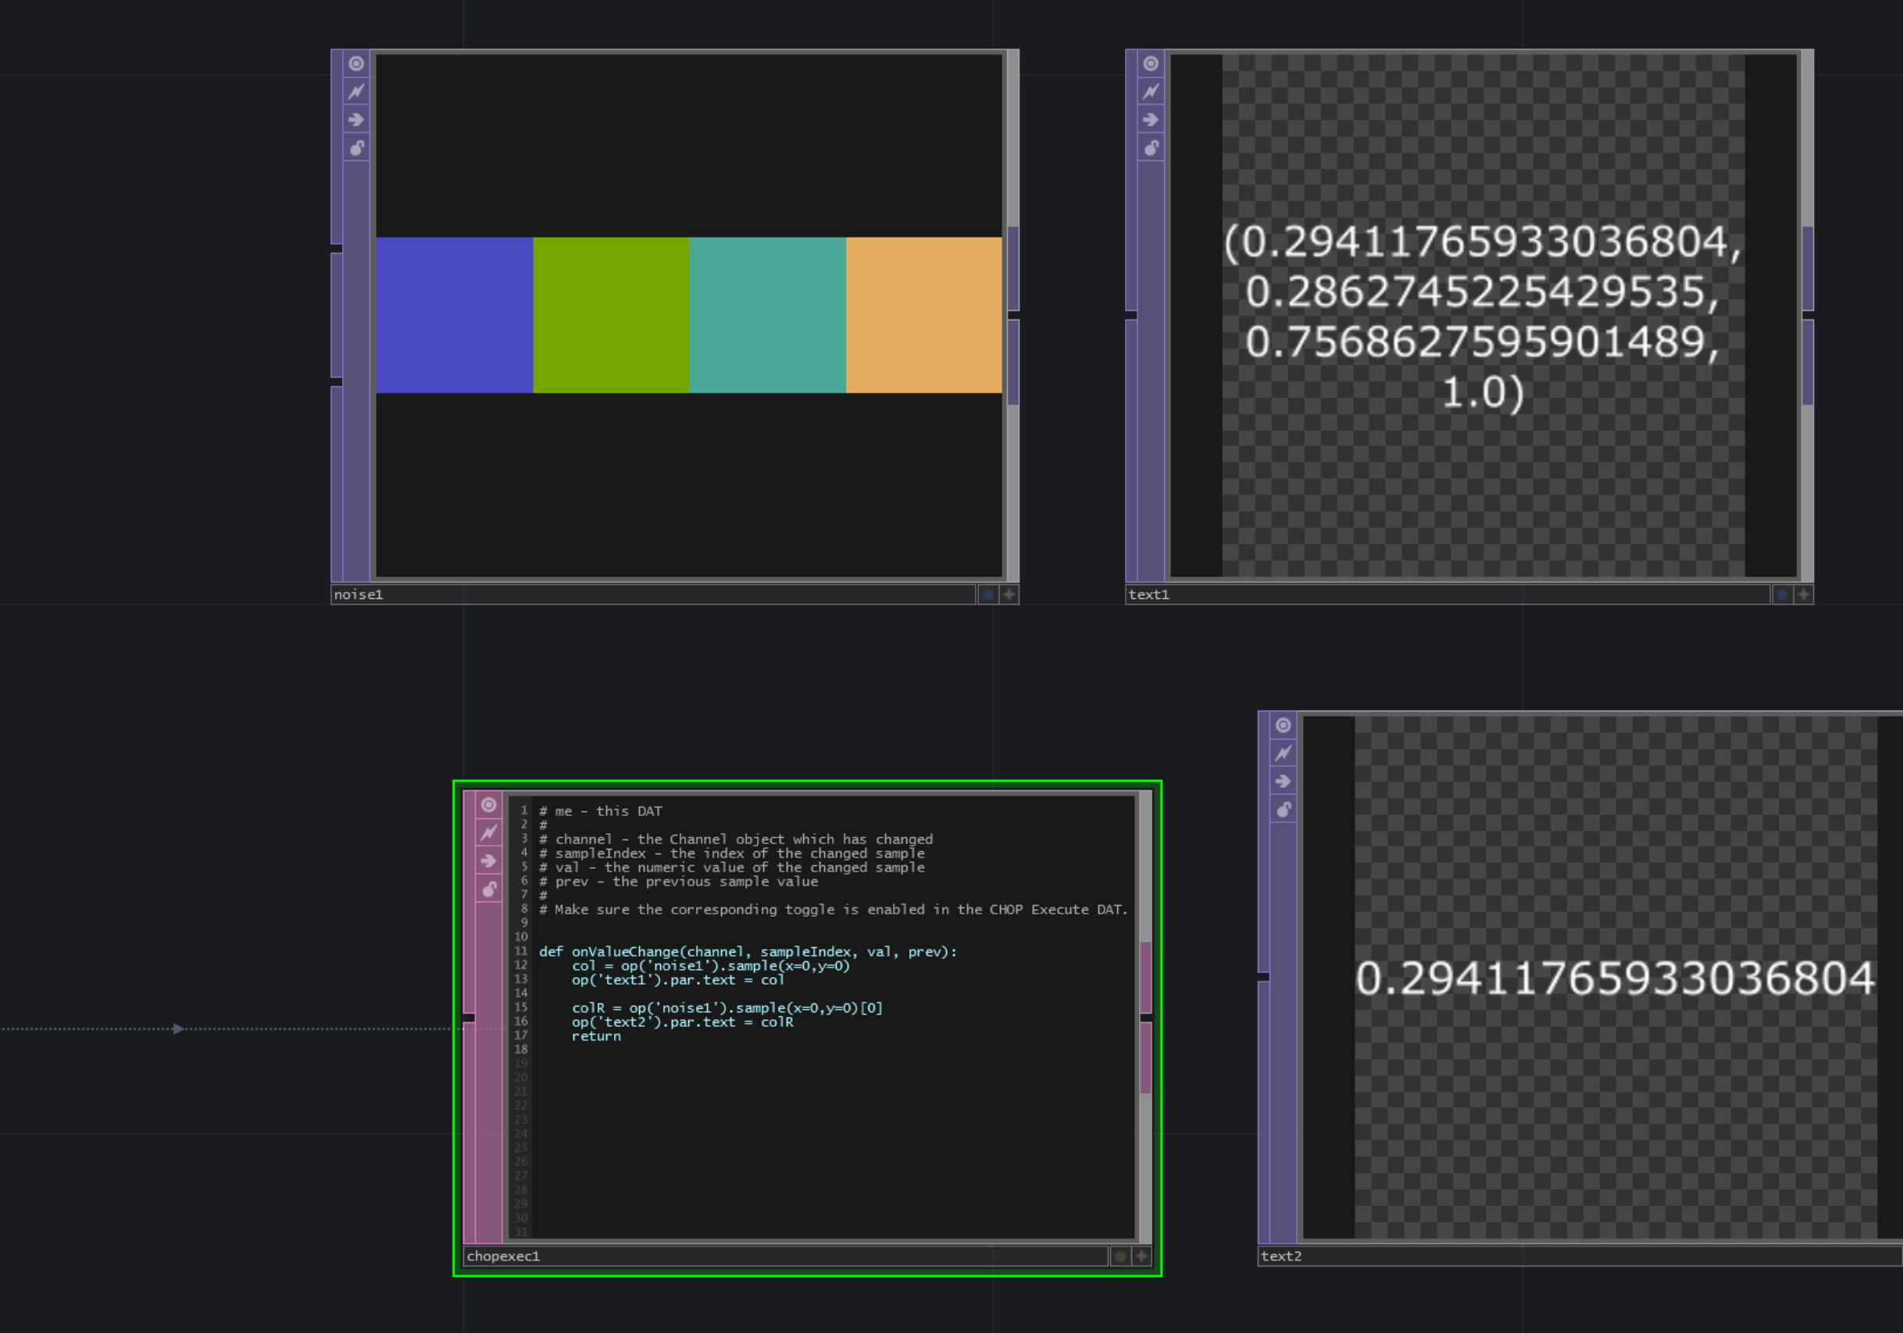Click the orange color block in noise1
This screenshot has height=1333, width=1903.
pos(924,315)
